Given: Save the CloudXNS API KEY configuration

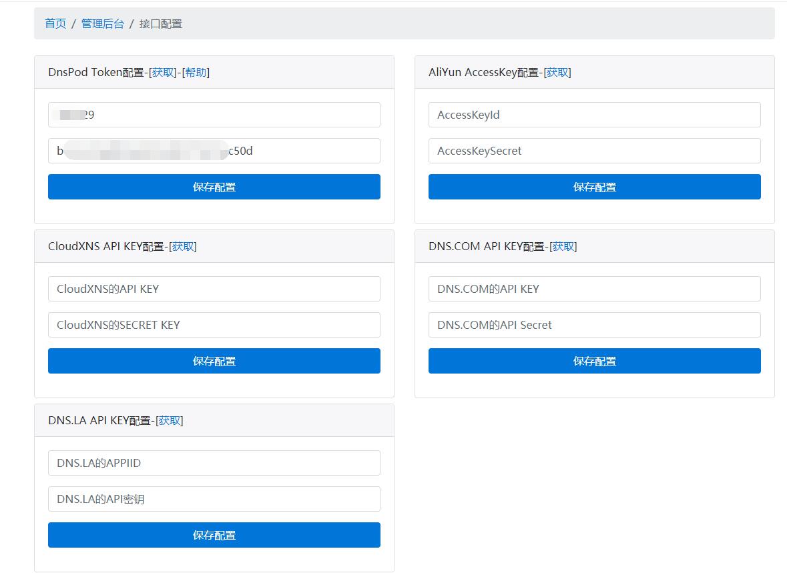Looking at the screenshot, I should tap(214, 361).
